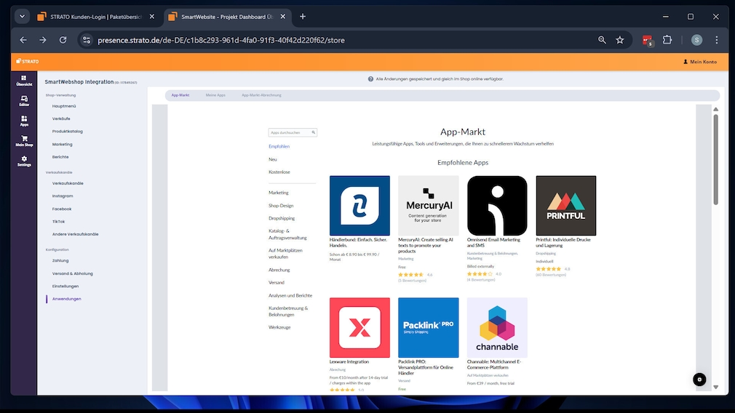The height and width of the screenshot is (413, 735).
Task: Open the Chrome profile avatar
Action: point(696,40)
